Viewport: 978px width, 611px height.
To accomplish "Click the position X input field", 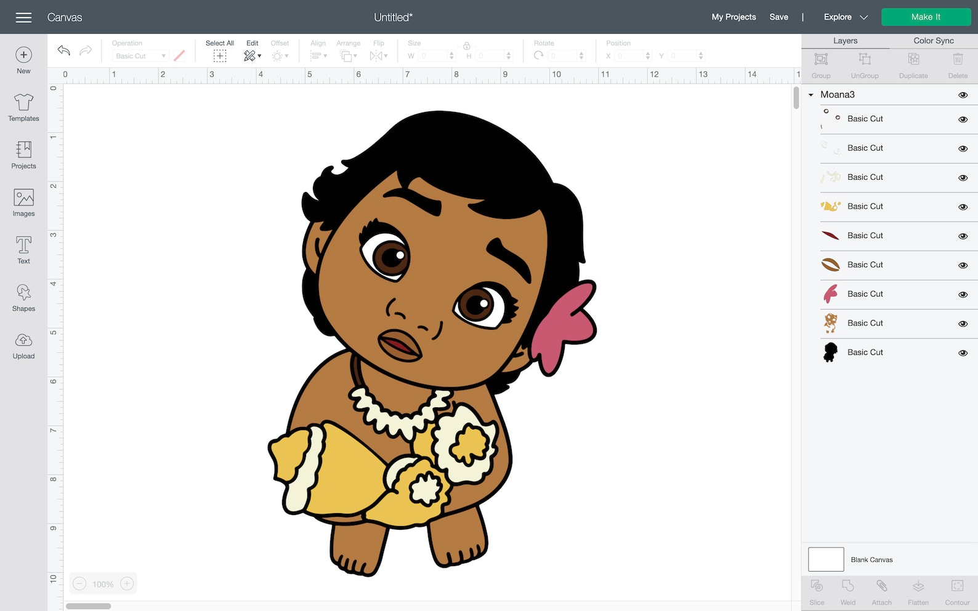I will pyautogui.click(x=629, y=56).
